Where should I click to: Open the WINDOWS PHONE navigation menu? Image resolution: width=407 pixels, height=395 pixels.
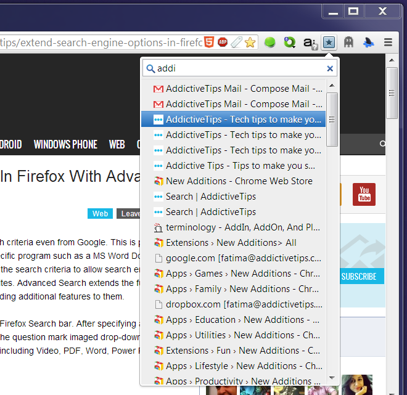pos(65,144)
